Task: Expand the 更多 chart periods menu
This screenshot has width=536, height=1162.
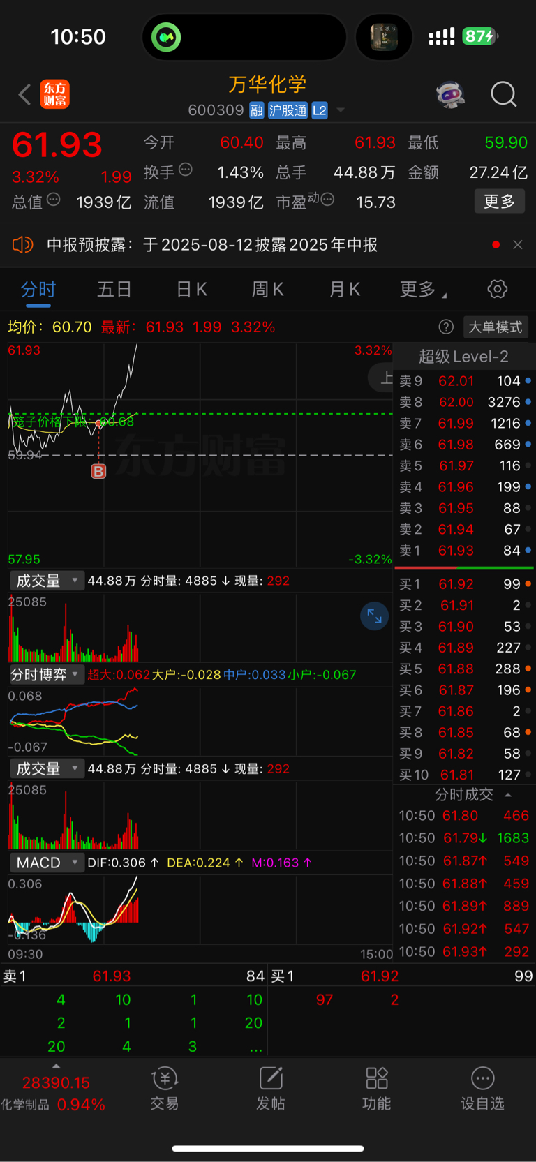Action: point(423,289)
